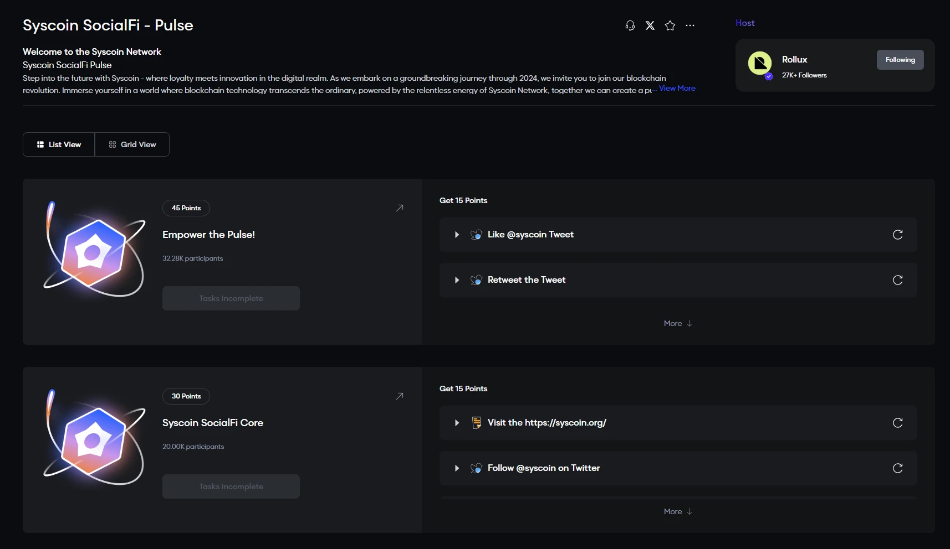This screenshot has width=950, height=549.
Task: Open the three-dot more options menu
Action: pyautogui.click(x=690, y=25)
